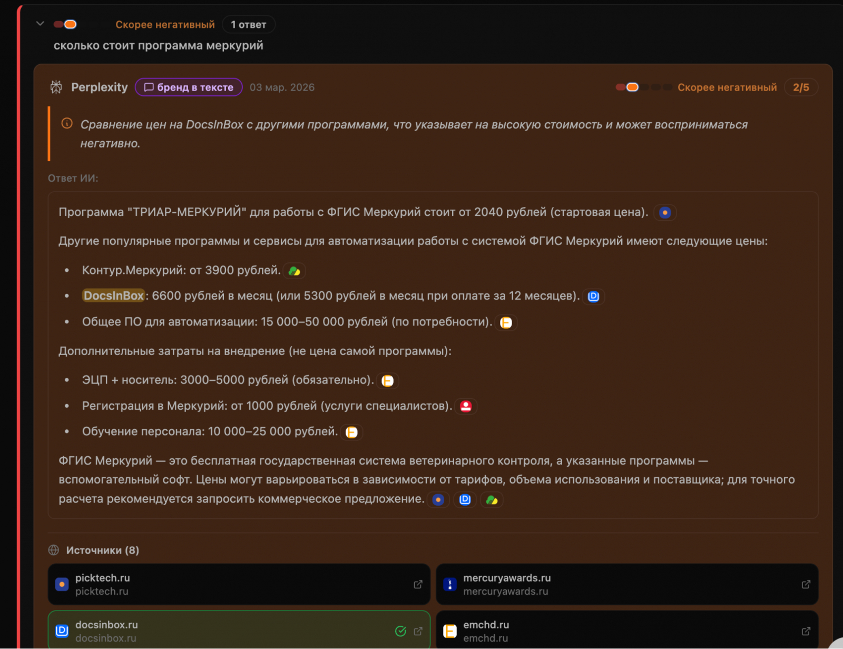Select the question "сколько стоит программа меркурий"
This screenshot has height=649, width=843.
click(x=159, y=45)
